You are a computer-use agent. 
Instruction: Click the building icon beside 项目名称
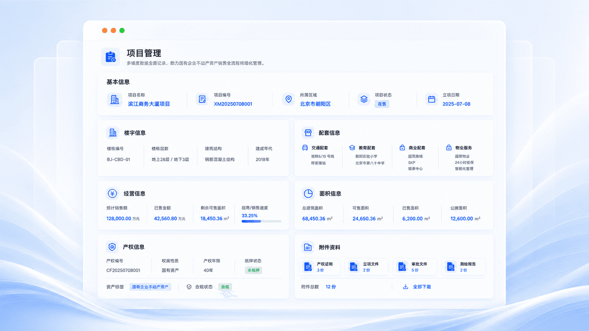click(114, 100)
